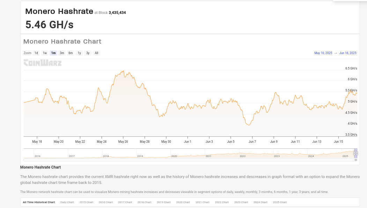Click the 2020 label in navigator
The width and height of the screenshot is (367, 208).
coord(174,156)
